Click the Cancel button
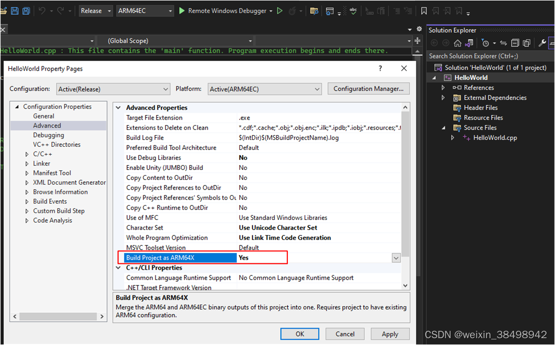This screenshot has width=555, height=345. 345,334
